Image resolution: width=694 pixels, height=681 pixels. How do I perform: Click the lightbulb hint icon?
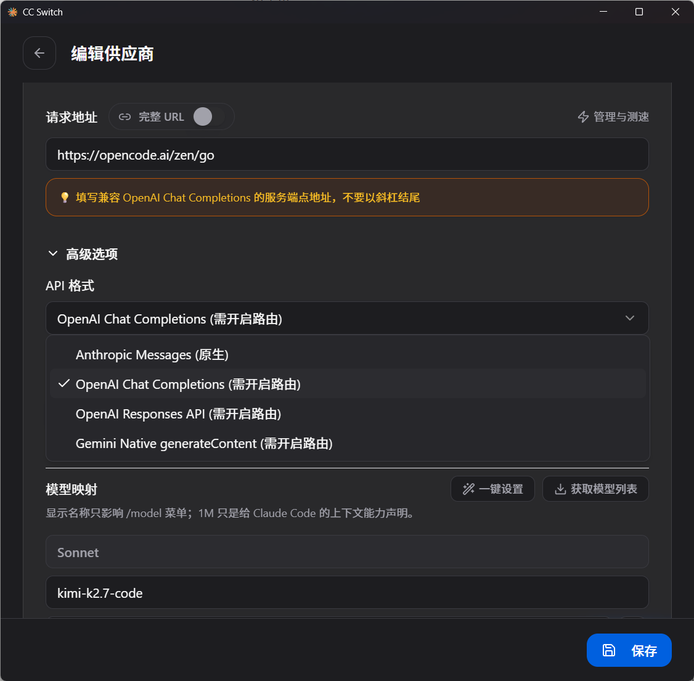(65, 197)
